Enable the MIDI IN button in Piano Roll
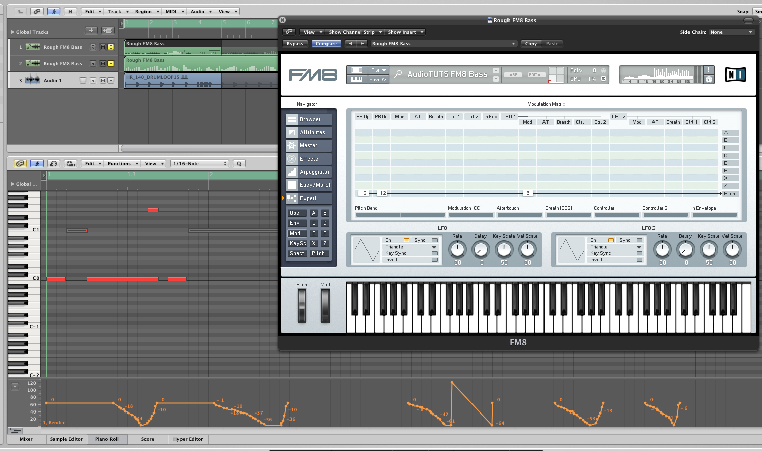Screen dimensions: 762x451 point(54,163)
